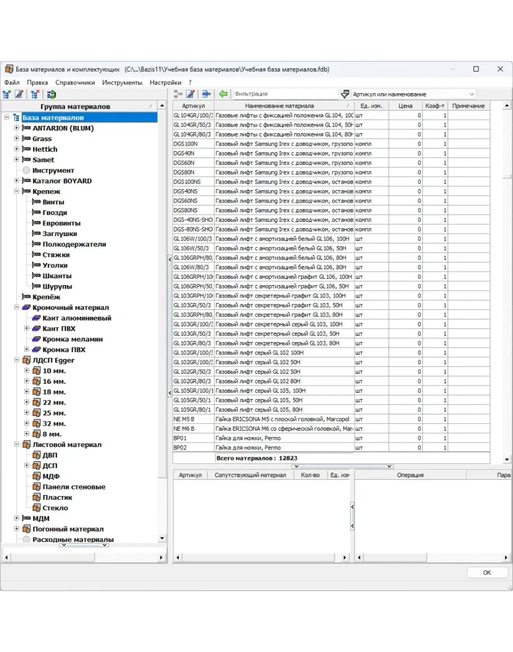This screenshot has width=513, height=652.
Task: Select the Стекло tree item
Action: pyautogui.click(x=55, y=508)
